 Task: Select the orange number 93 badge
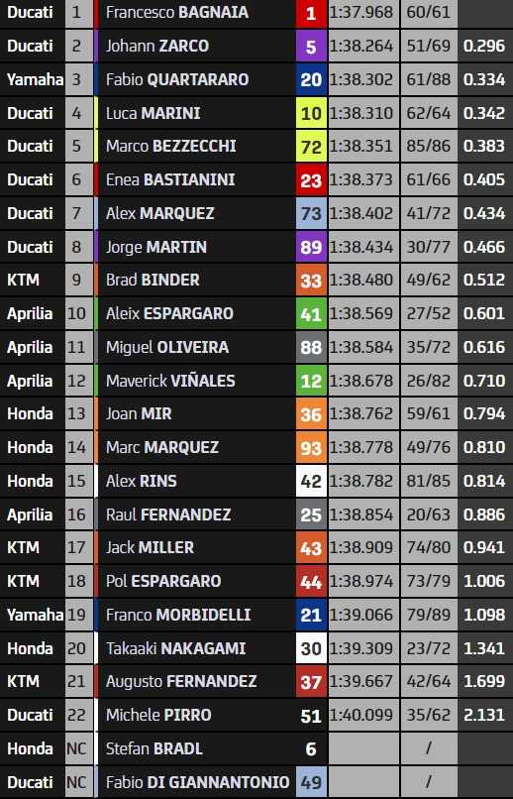tap(311, 448)
